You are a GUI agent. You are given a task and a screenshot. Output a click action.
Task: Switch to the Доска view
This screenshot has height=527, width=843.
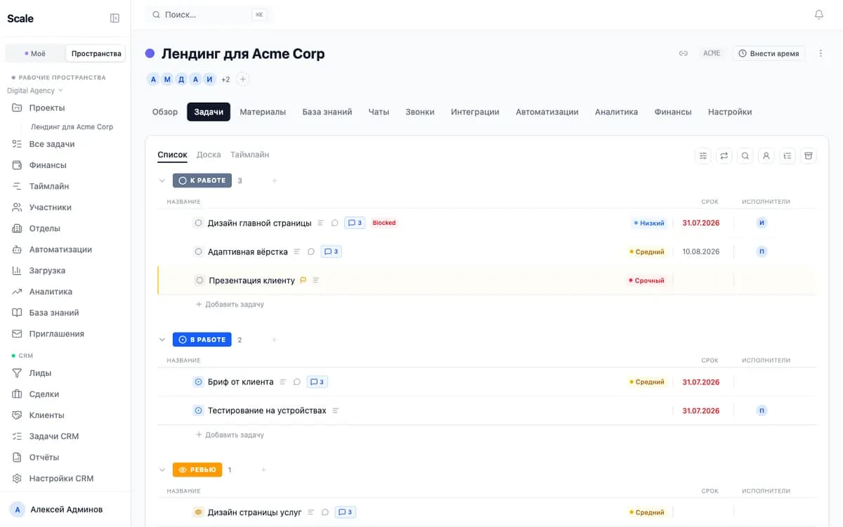click(209, 155)
